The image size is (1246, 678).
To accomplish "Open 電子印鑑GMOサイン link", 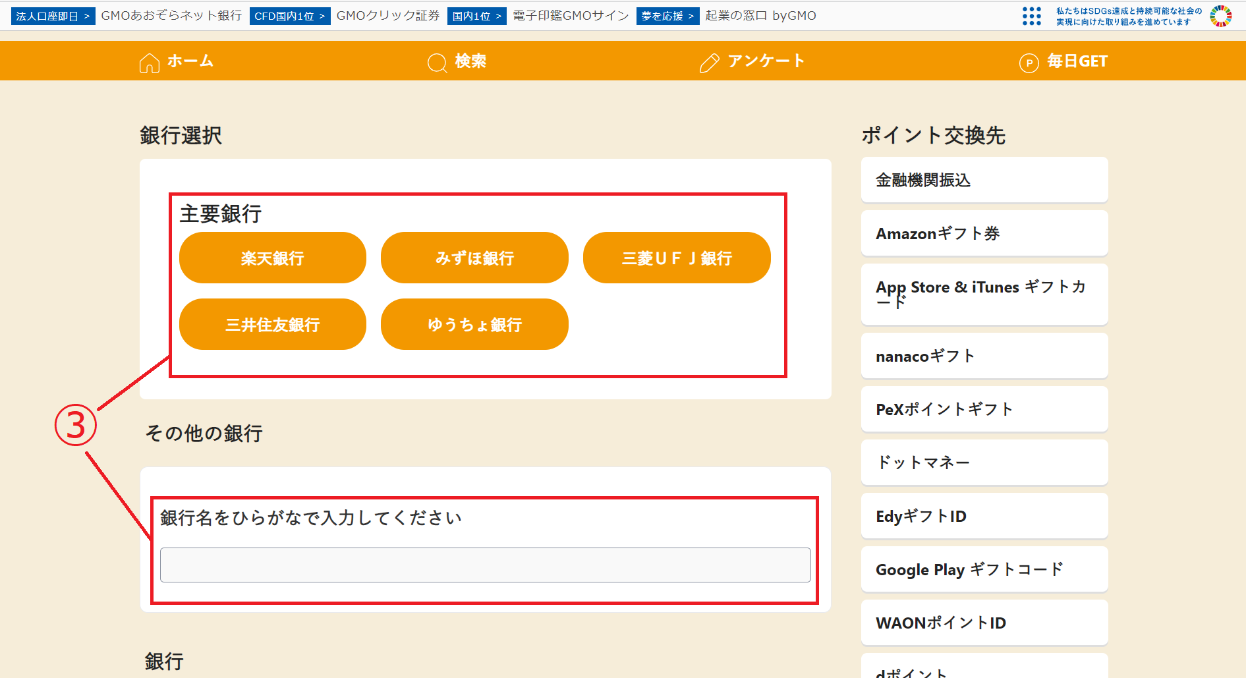I will coord(571,16).
